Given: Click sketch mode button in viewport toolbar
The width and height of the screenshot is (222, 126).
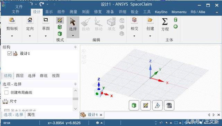Looking at the screenshot, I should point(146,105).
